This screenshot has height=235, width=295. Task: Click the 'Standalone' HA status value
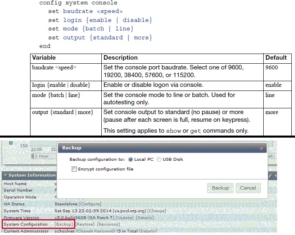point(66,204)
